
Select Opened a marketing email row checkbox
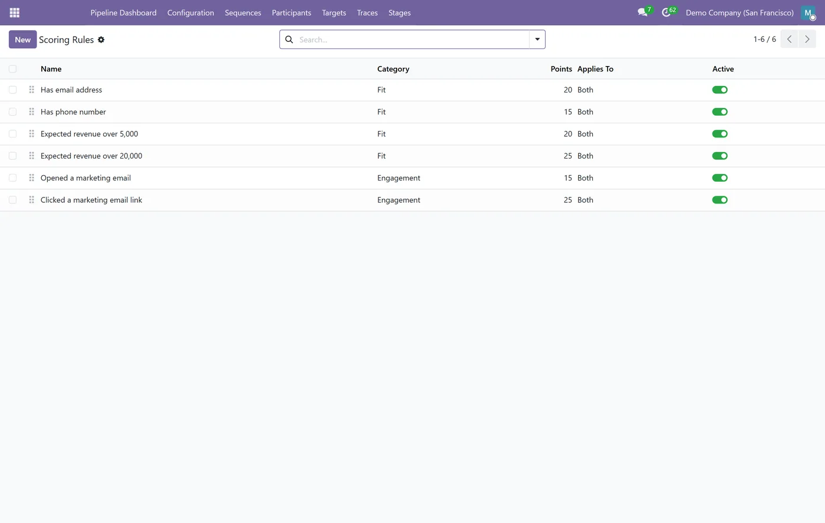tap(12, 177)
